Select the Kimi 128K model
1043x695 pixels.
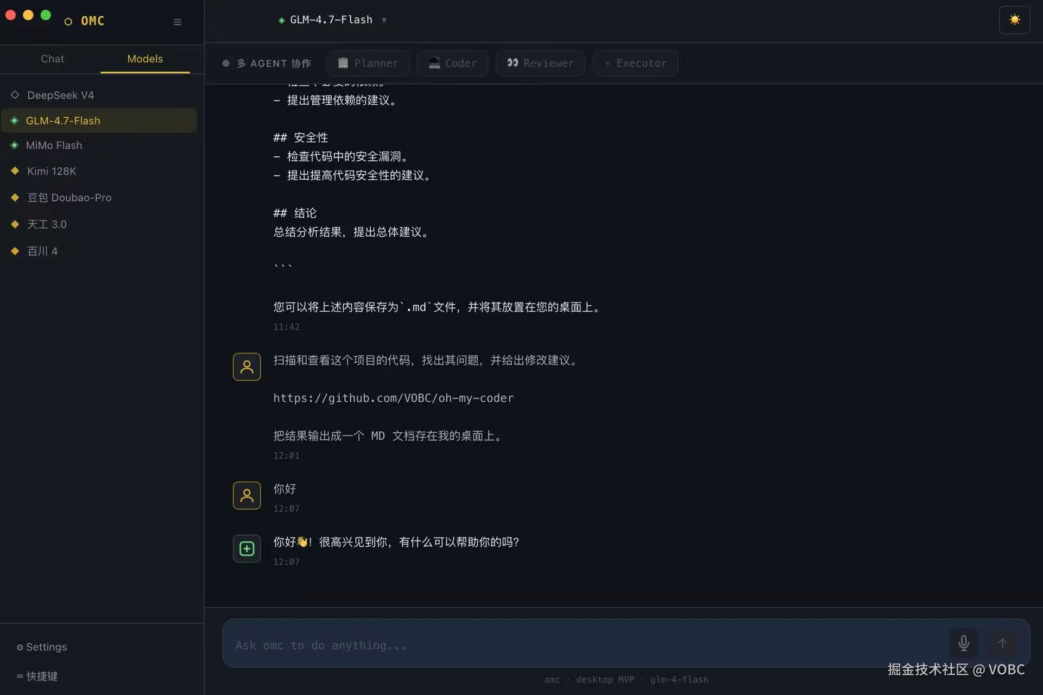(x=99, y=171)
